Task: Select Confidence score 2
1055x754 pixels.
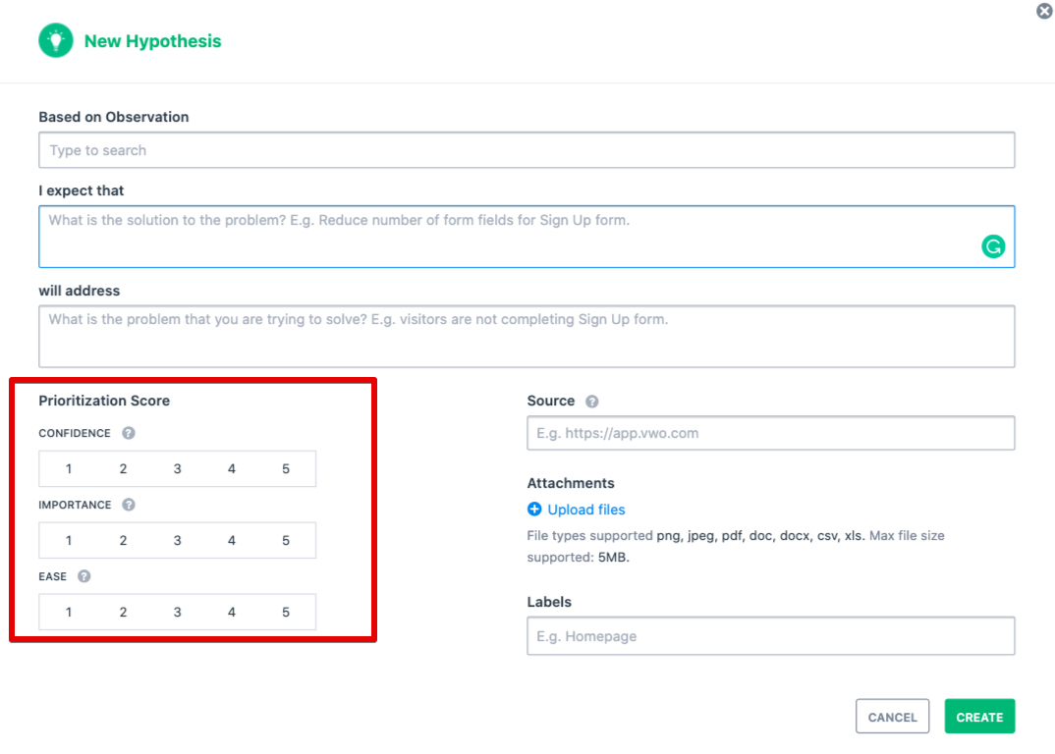Action: click(123, 469)
